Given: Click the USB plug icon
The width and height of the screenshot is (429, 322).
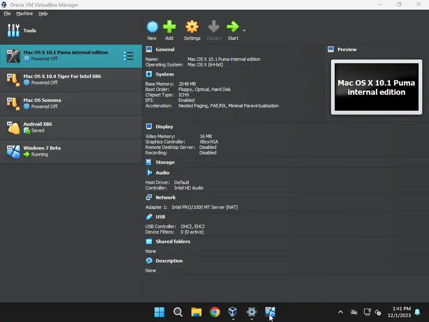Looking at the screenshot, I should click(x=149, y=217).
